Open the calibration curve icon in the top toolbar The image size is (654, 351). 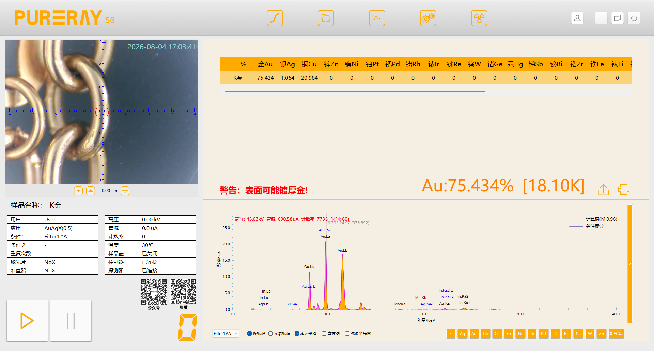coord(275,18)
